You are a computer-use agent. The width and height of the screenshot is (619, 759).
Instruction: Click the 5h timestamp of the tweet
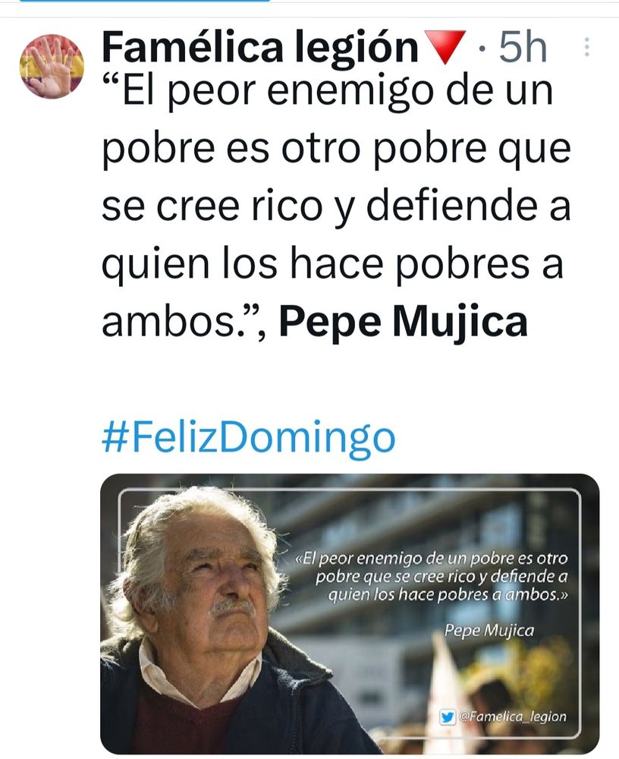click(523, 47)
